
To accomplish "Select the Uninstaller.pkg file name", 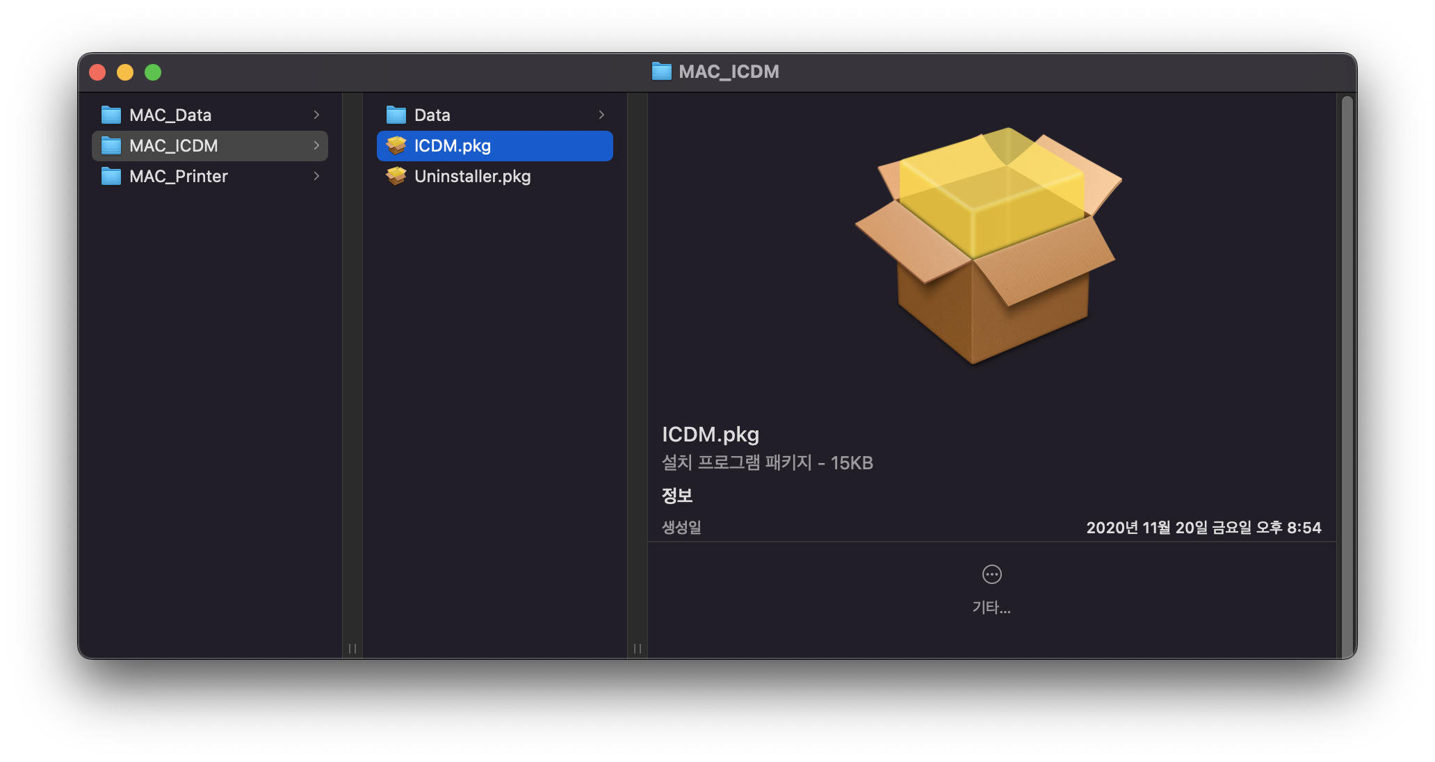I will tap(472, 177).
